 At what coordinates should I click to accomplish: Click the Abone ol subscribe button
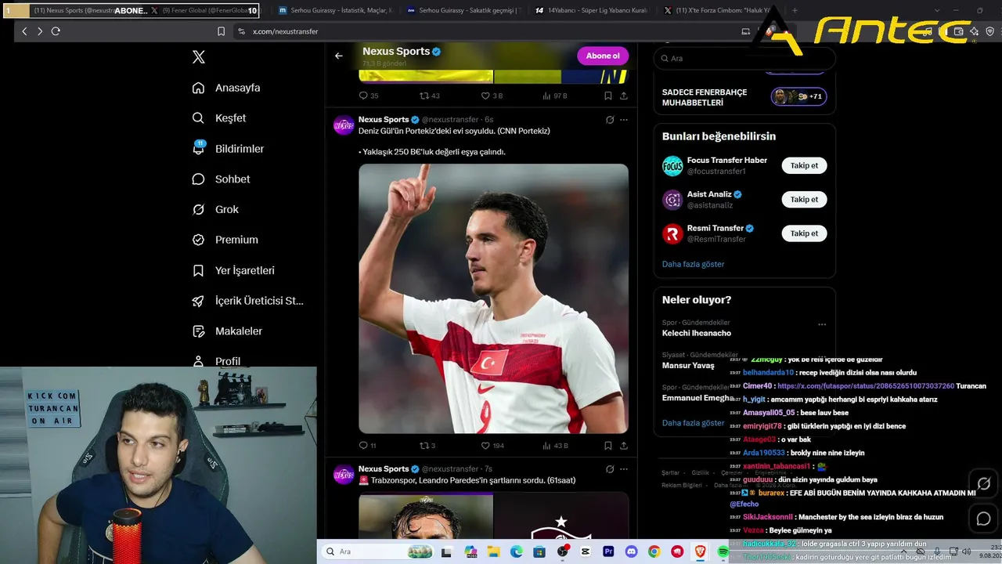coord(603,56)
